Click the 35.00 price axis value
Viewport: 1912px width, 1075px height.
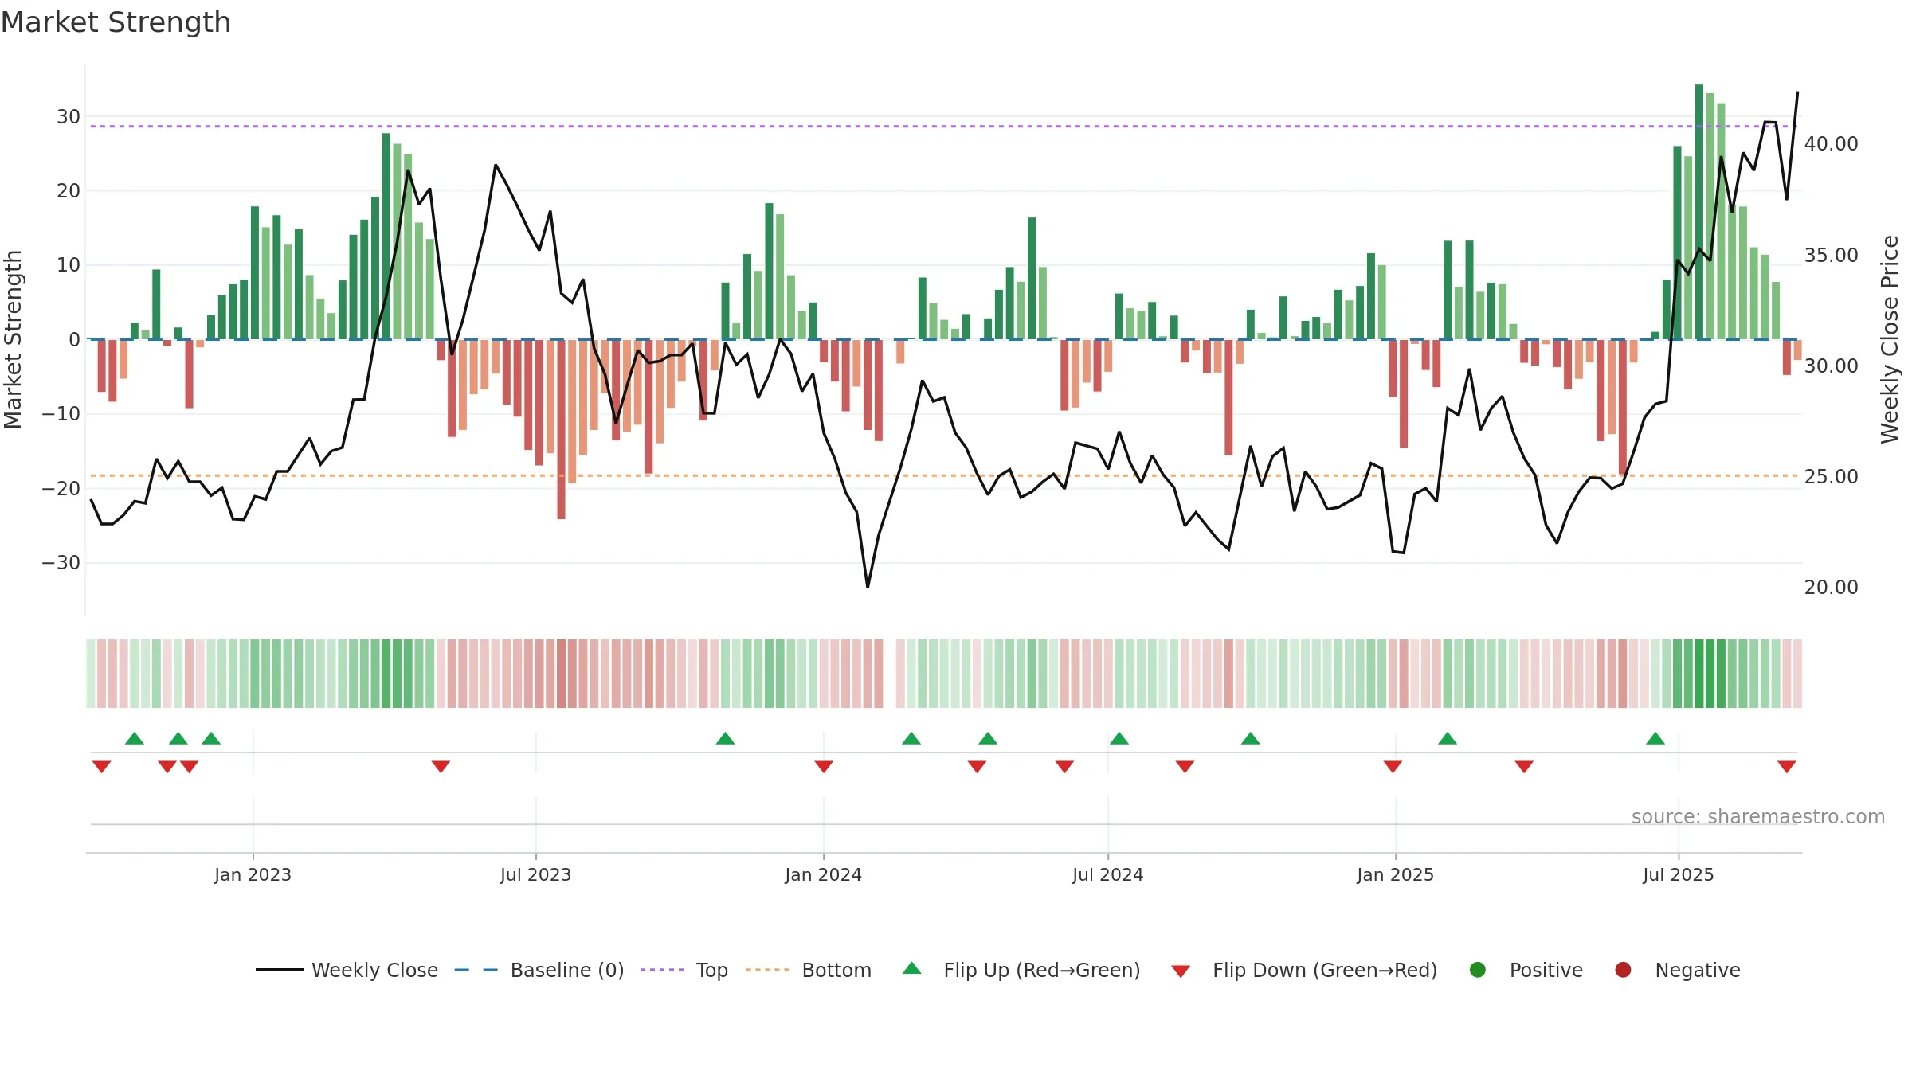coord(1831,255)
